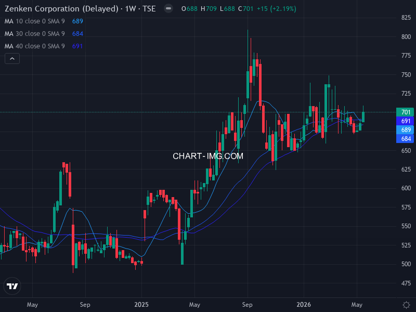Open chart settings gear icon
Screen dimensions: 416x312
(x=406, y=305)
